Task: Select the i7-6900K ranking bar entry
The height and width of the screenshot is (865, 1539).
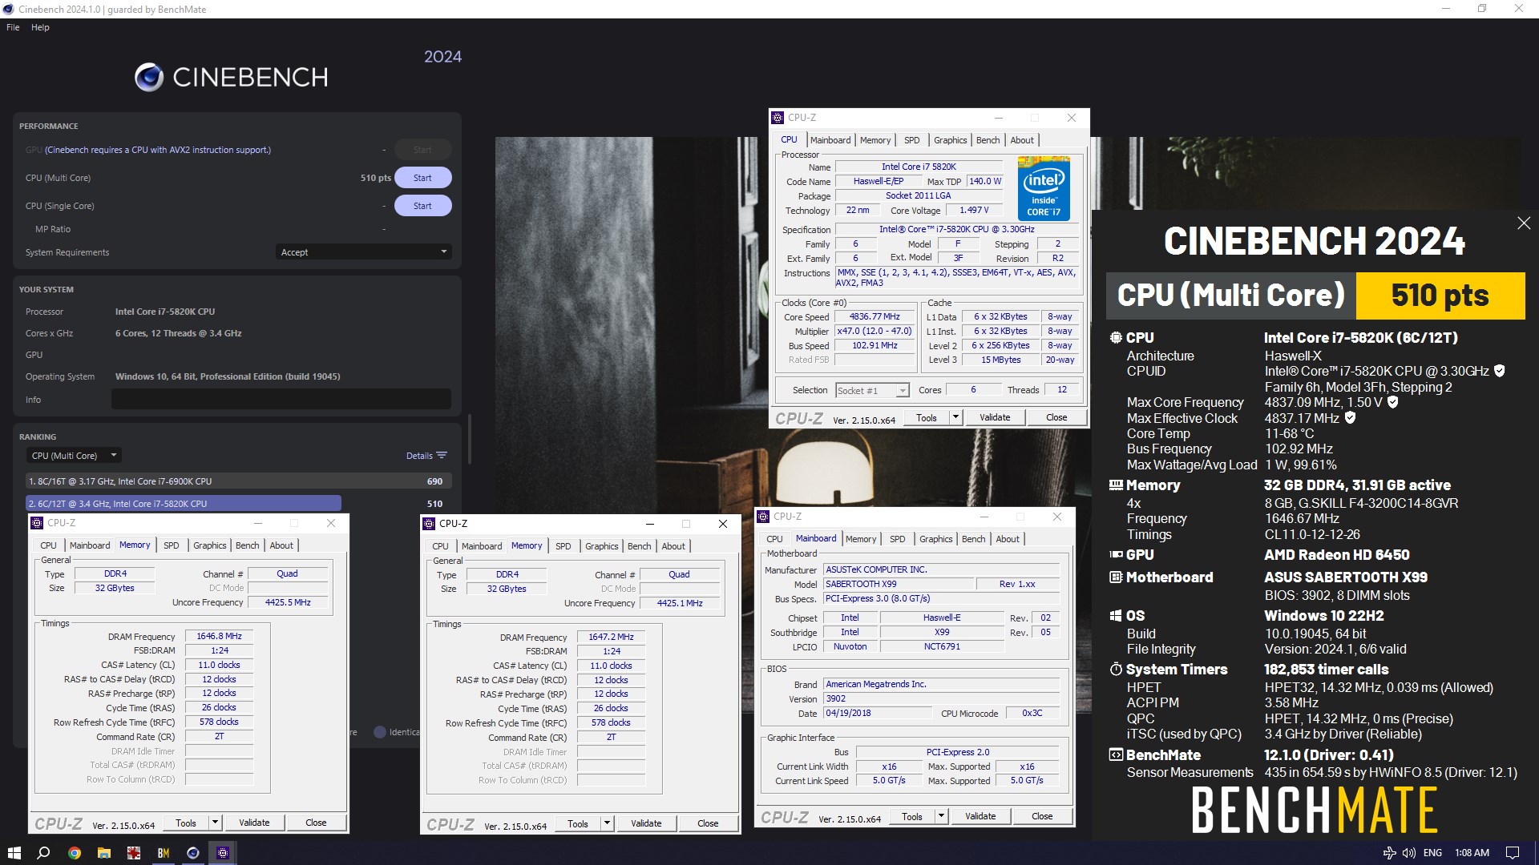Action: coord(239,481)
